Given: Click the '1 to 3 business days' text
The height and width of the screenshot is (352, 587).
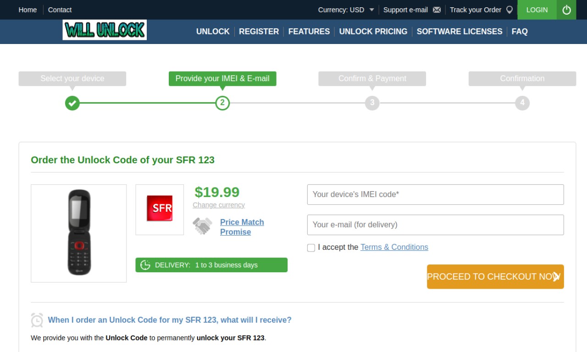Looking at the screenshot, I should tap(227, 265).
